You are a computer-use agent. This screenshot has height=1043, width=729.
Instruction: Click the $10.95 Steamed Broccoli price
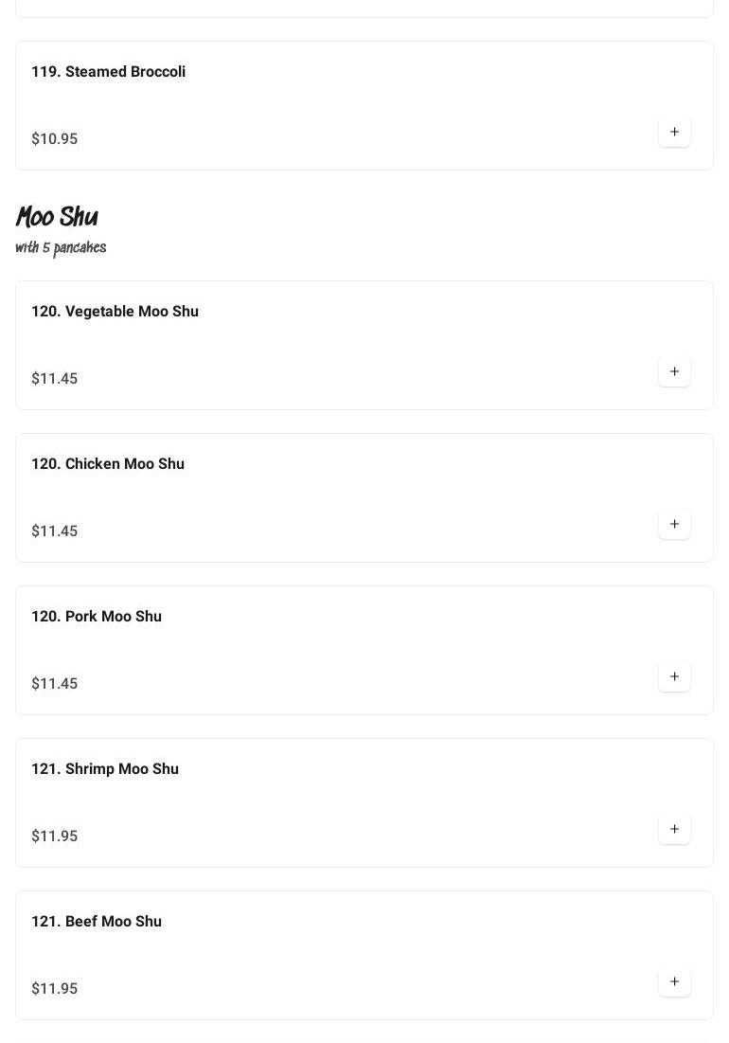pyautogui.click(x=54, y=139)
